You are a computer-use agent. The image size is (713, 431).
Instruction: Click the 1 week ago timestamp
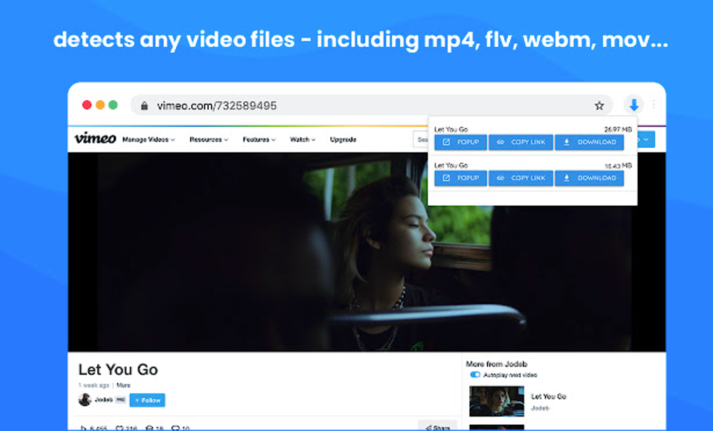coord(94,385)
